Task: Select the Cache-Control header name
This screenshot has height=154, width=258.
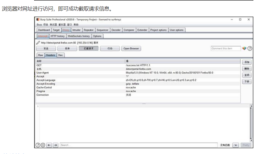Action: 44,87
